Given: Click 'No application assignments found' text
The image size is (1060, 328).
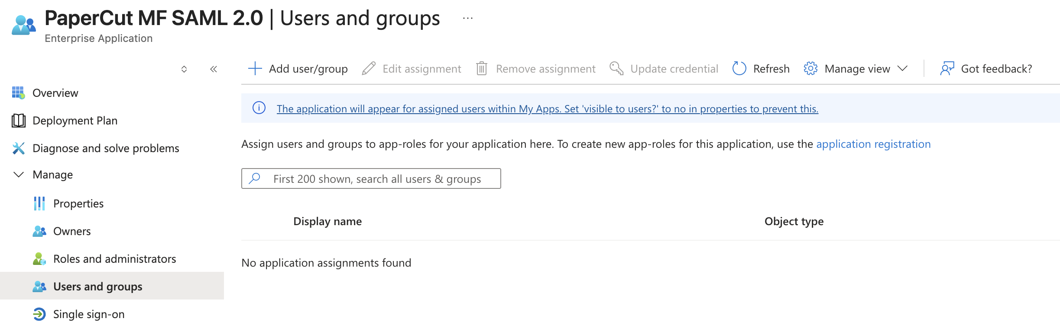Looking at the screenshot, I should tap(326, 263).
